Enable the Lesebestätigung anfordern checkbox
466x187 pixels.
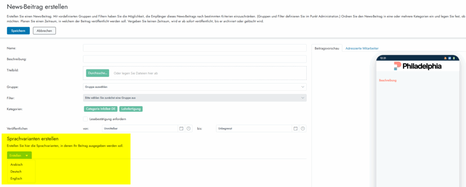tap(86, 119)
